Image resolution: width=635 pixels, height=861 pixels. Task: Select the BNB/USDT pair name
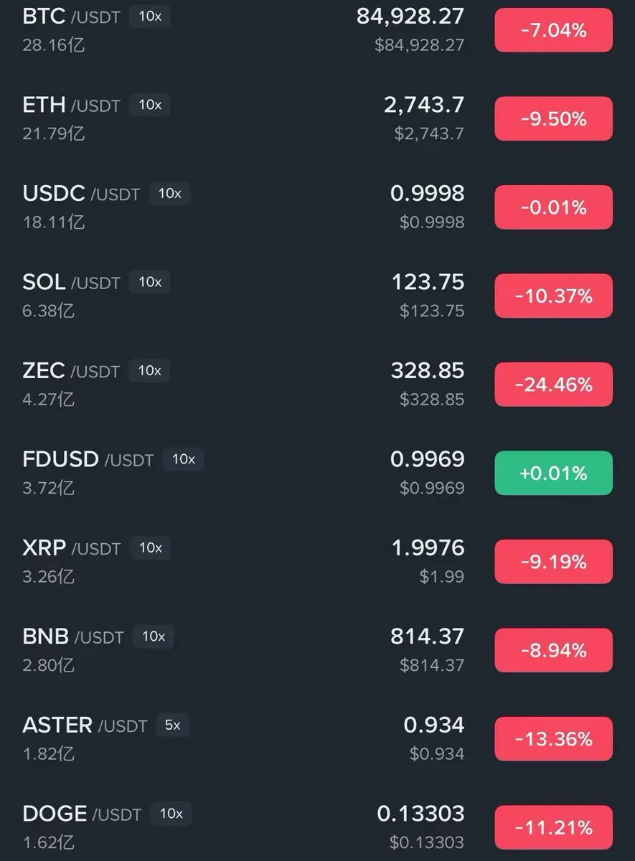(73, 636)
